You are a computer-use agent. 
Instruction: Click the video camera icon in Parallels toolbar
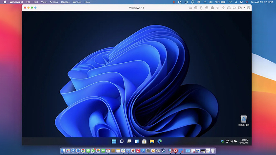point(235,8)
